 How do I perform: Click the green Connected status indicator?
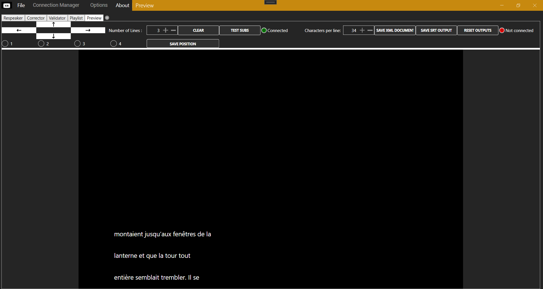click(x=264, y=30)
